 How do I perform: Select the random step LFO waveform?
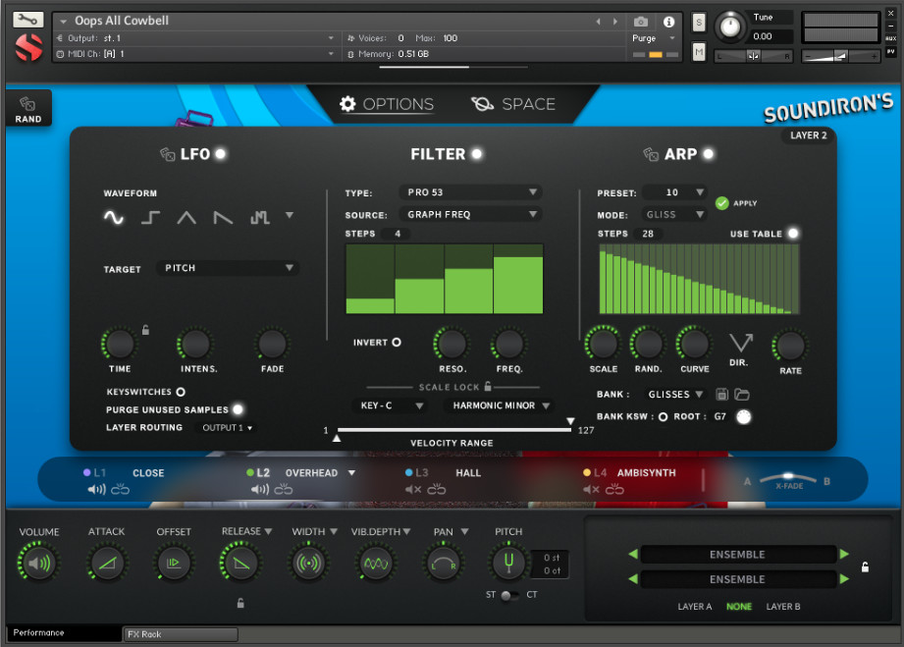click(x=259, y=217)
